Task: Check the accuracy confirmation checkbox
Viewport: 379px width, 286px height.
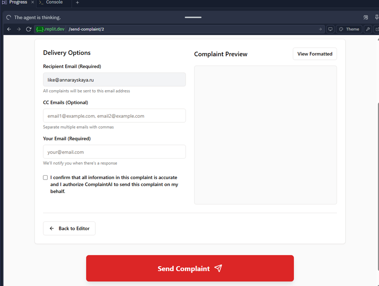Action: point(46,178)
